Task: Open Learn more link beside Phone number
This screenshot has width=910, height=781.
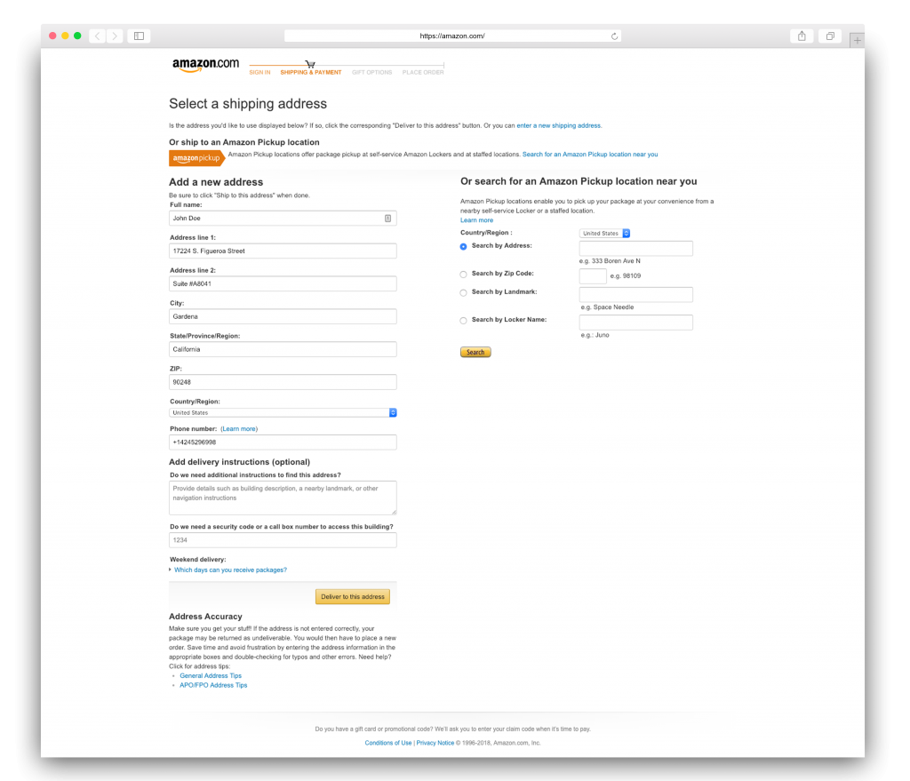Action: pyautogui.click(x=239, y=429)
